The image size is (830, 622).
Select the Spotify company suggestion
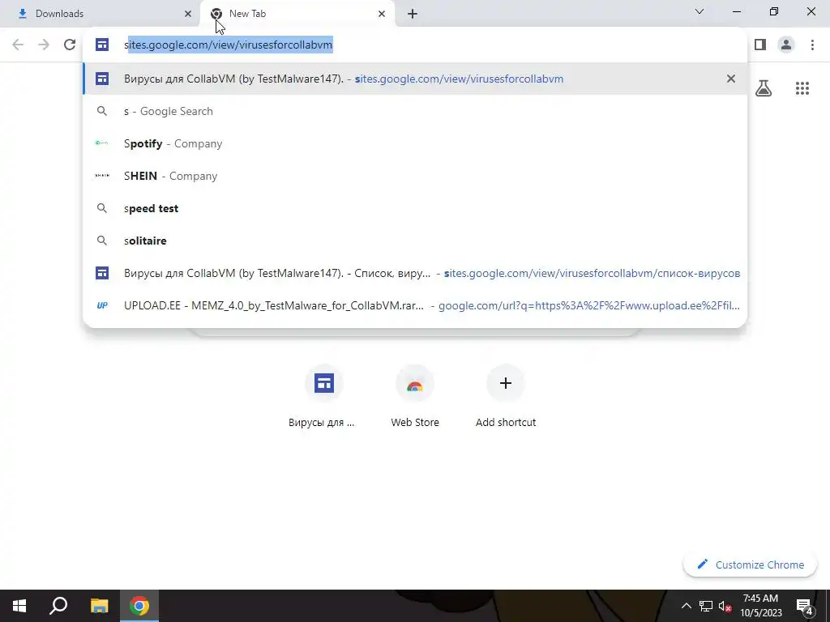pos(415,143)
